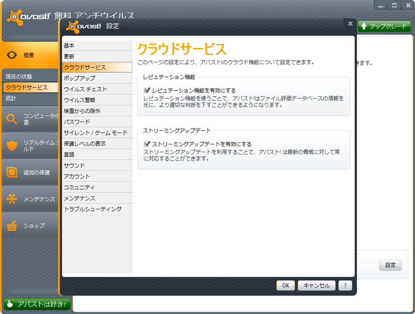This screenshot has width=415, height=314.
Task: Click the クラウドサービス page heading
Action: click(182, 49)
